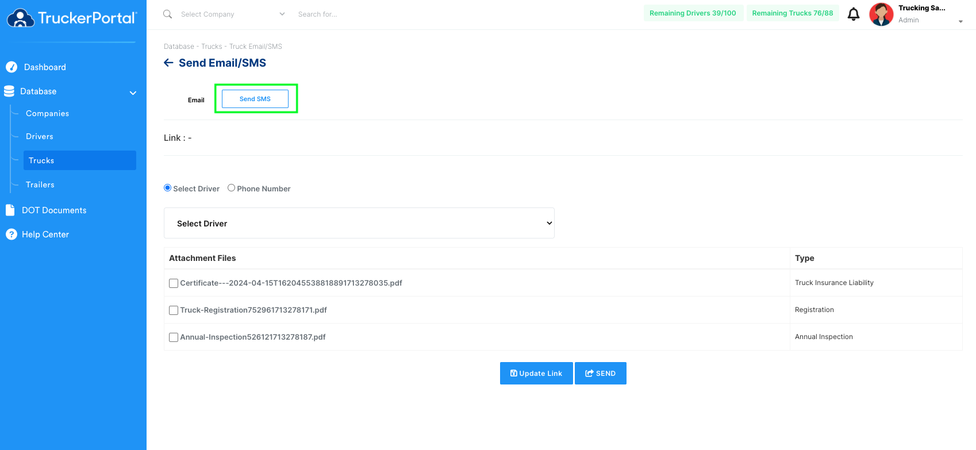This screenshot has width=976, height=450.
Task: Open Trailers under Database
Action: point(40,185)
